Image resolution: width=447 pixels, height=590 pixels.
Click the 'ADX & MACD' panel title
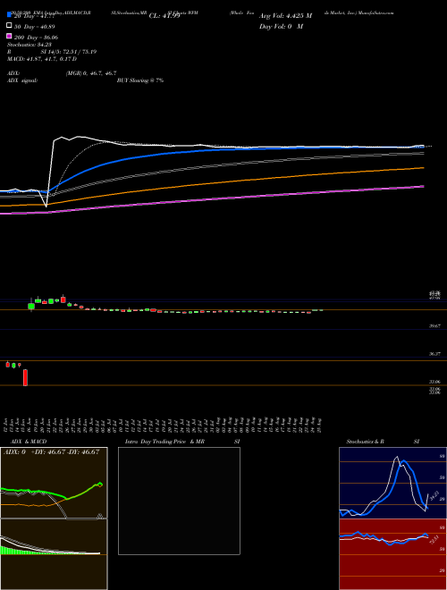29,442
